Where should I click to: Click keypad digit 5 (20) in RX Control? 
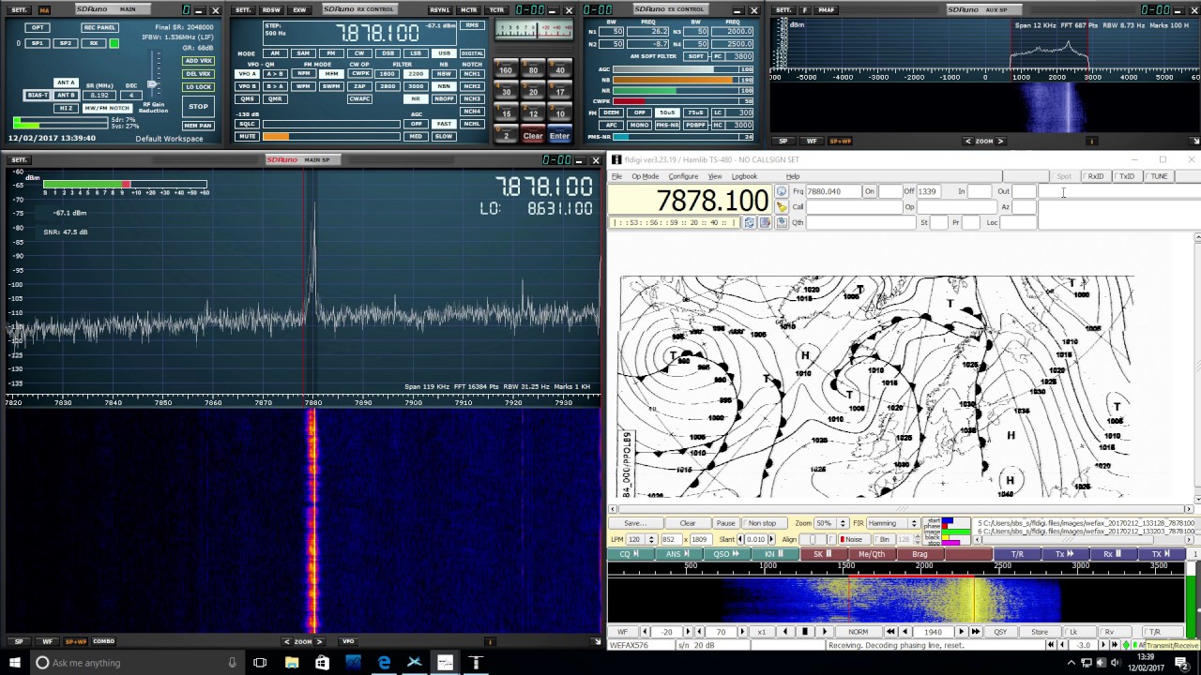[533, 92]
